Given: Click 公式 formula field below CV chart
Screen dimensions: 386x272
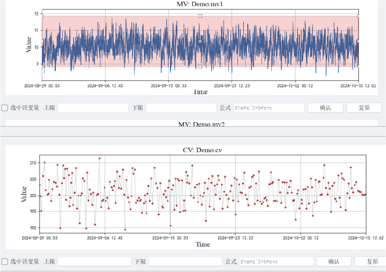Looking at the screenshot, I should [x=276, y=262].
